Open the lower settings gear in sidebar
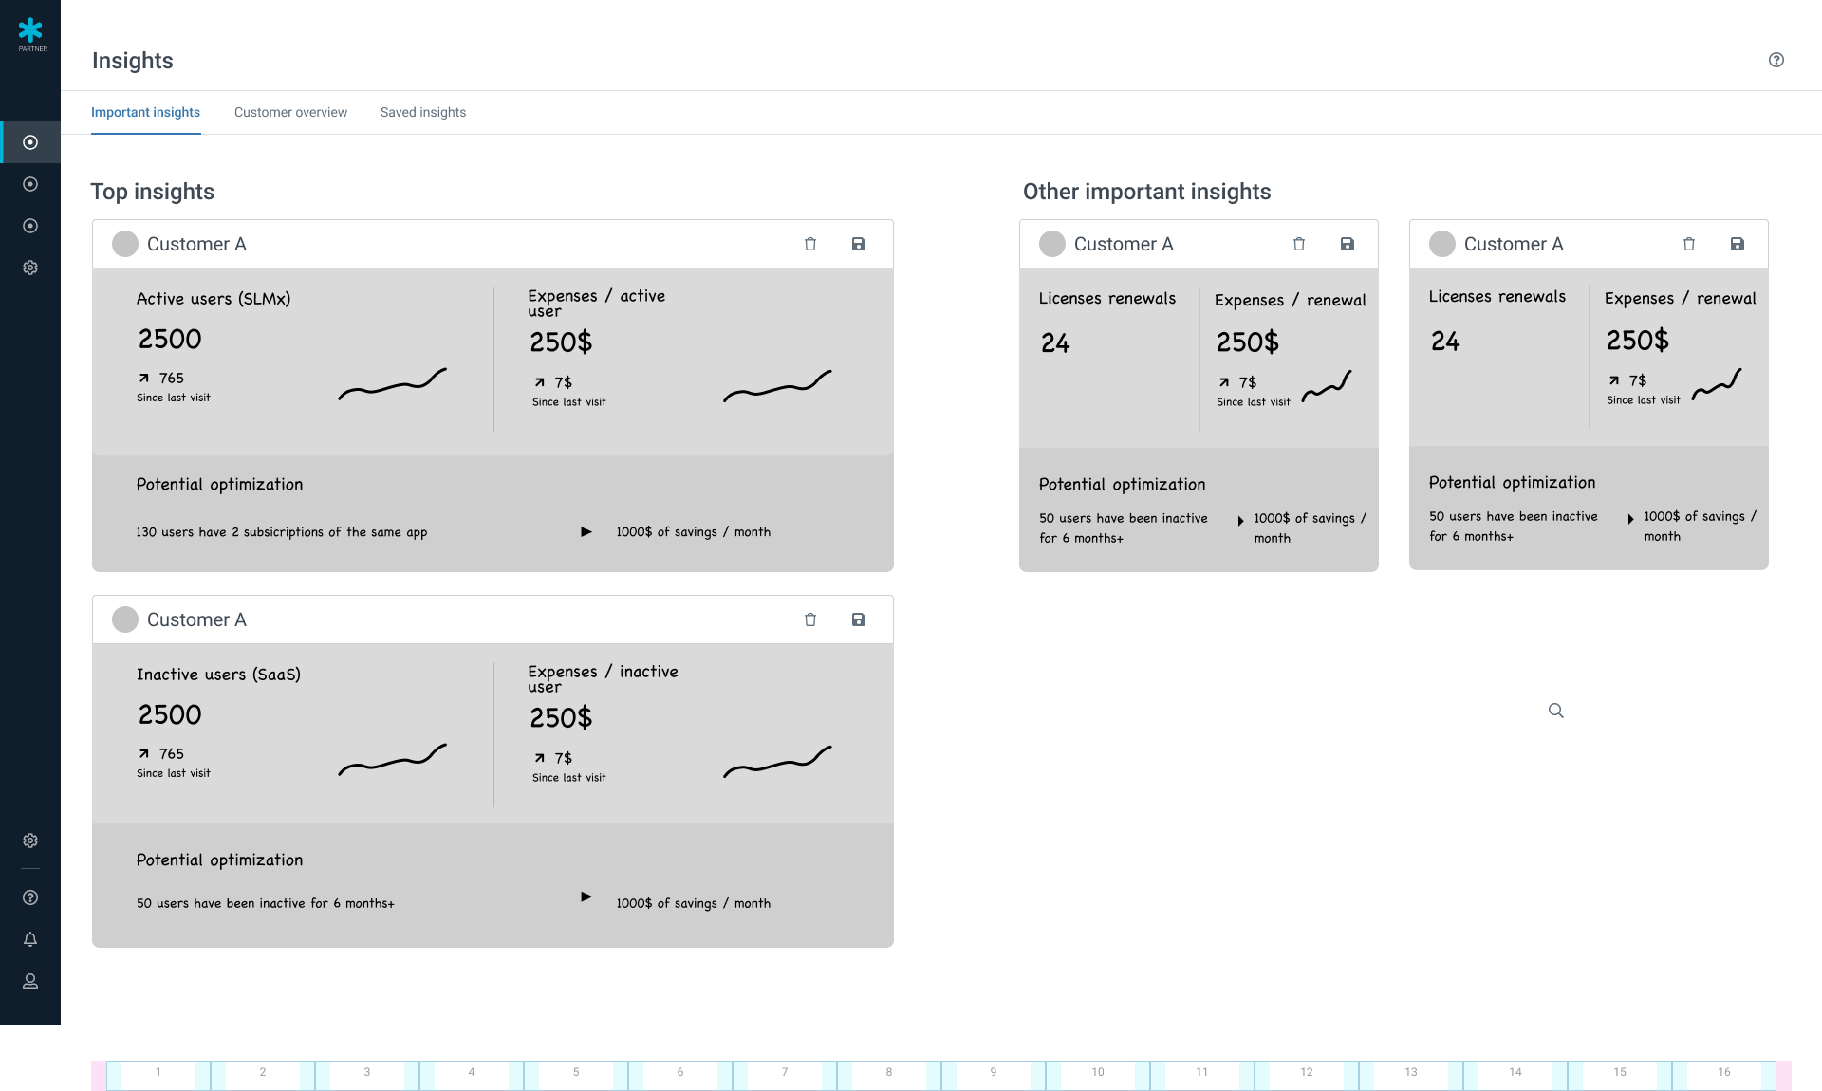The width and height of the screenshot is (1822, 1091). pos(30,841)
